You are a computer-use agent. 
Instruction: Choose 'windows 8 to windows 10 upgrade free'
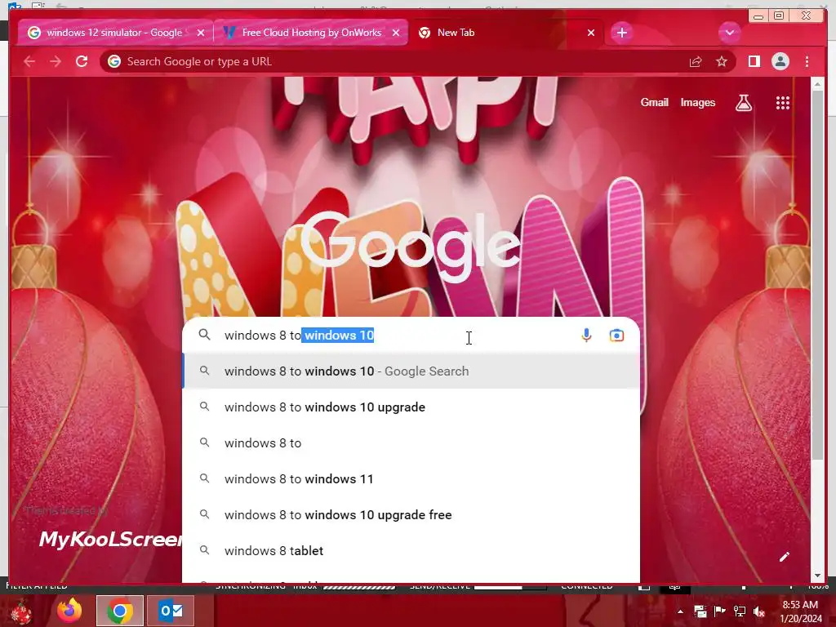point(411,515)
